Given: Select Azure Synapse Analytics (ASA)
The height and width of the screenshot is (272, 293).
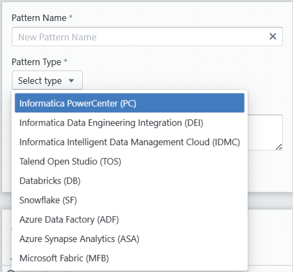Looking at the screenshot, I should click(x=130, y=239).
